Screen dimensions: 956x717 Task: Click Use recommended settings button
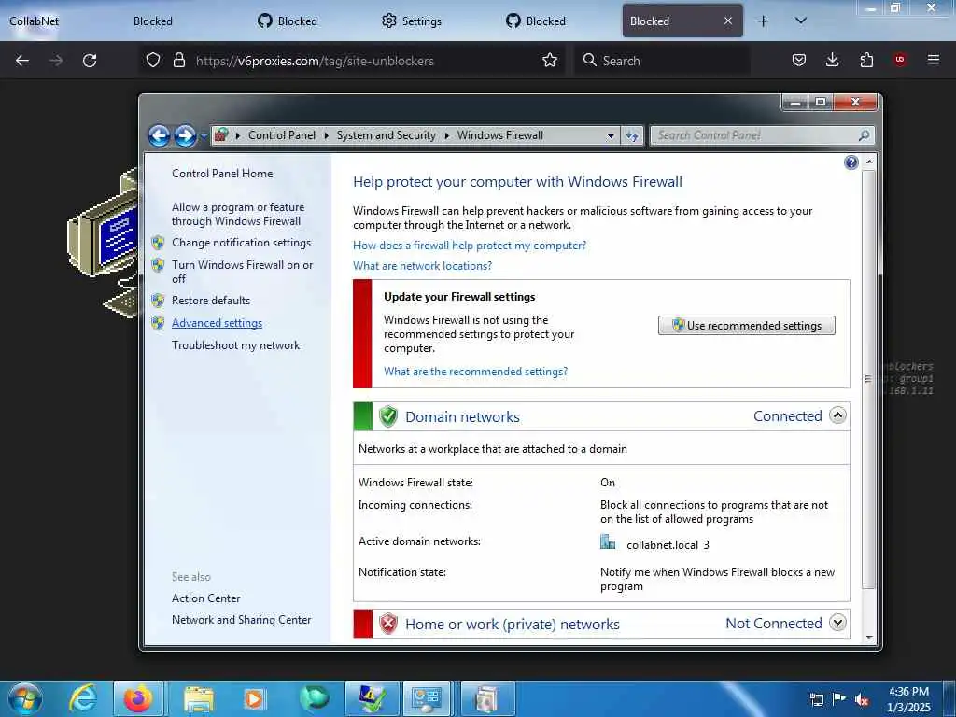click(746, 326)
